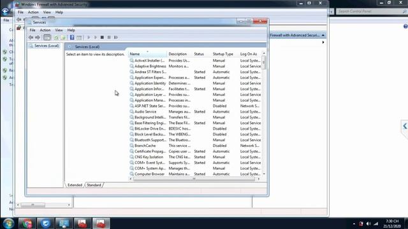Click Services vertical scrollbar thumb
This screenshot has width=408, height=229.
coord(264,63)
